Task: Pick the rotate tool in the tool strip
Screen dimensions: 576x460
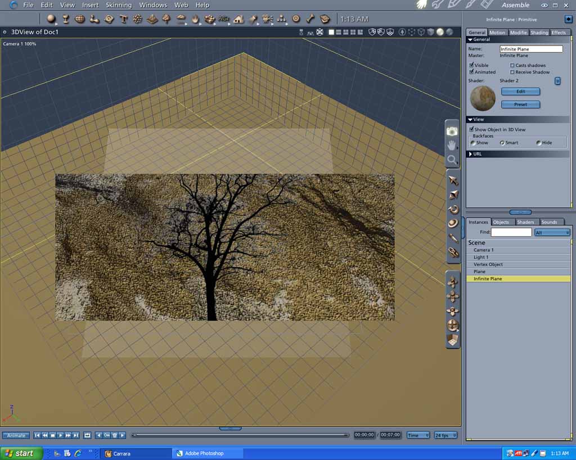Action: click(x=453, y=209)
